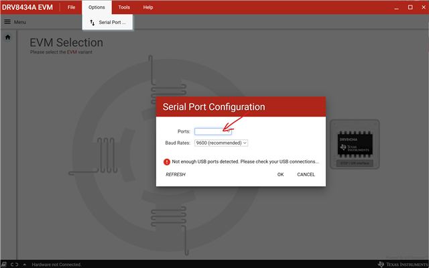This screenshot has width=429, height=268.
Task: Click the Texas Instruments logo in status bar
Action: [x=403, y=265]
